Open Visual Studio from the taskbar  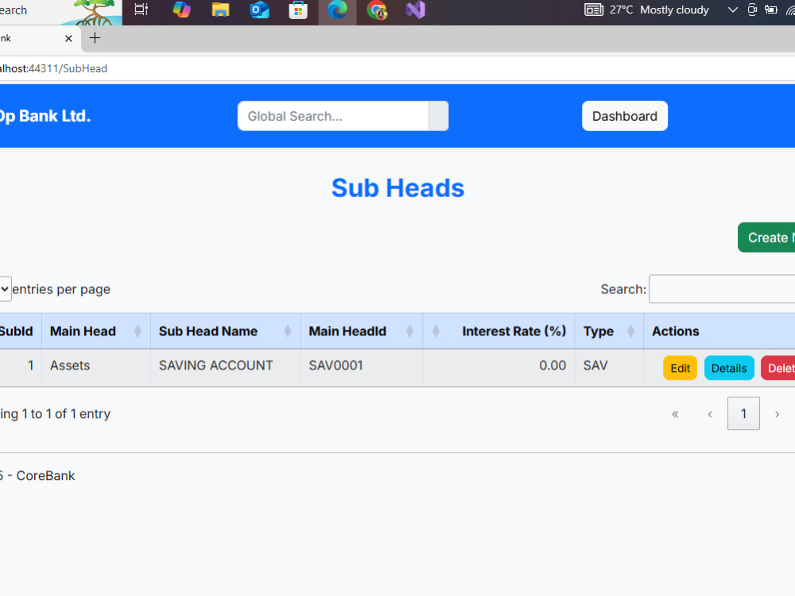click(x=415, y=10)
